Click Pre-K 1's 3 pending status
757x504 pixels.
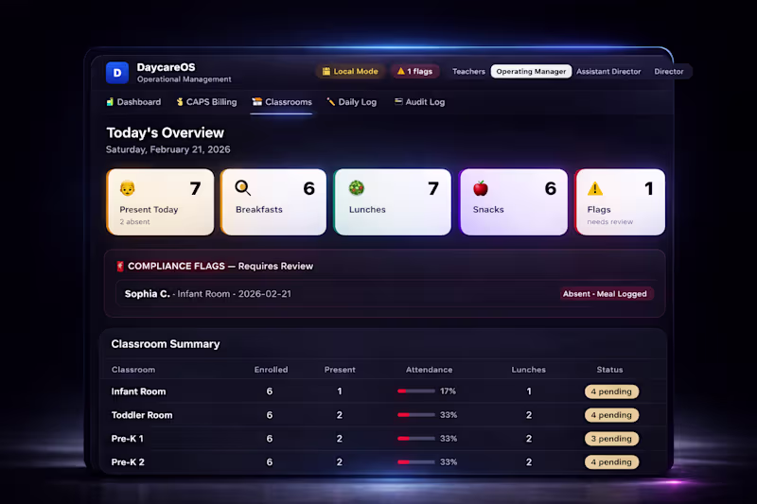(611, 439)
